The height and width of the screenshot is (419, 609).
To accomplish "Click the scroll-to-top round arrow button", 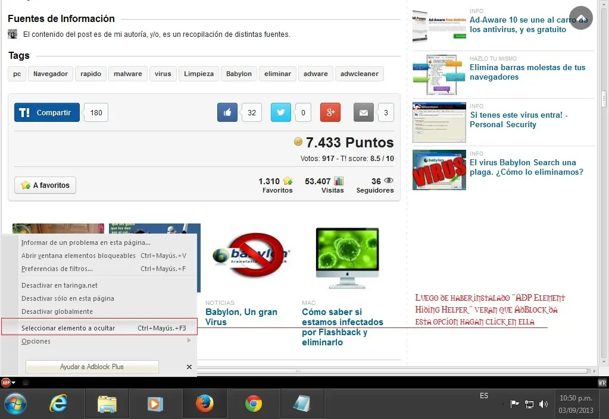I will 580,18.
